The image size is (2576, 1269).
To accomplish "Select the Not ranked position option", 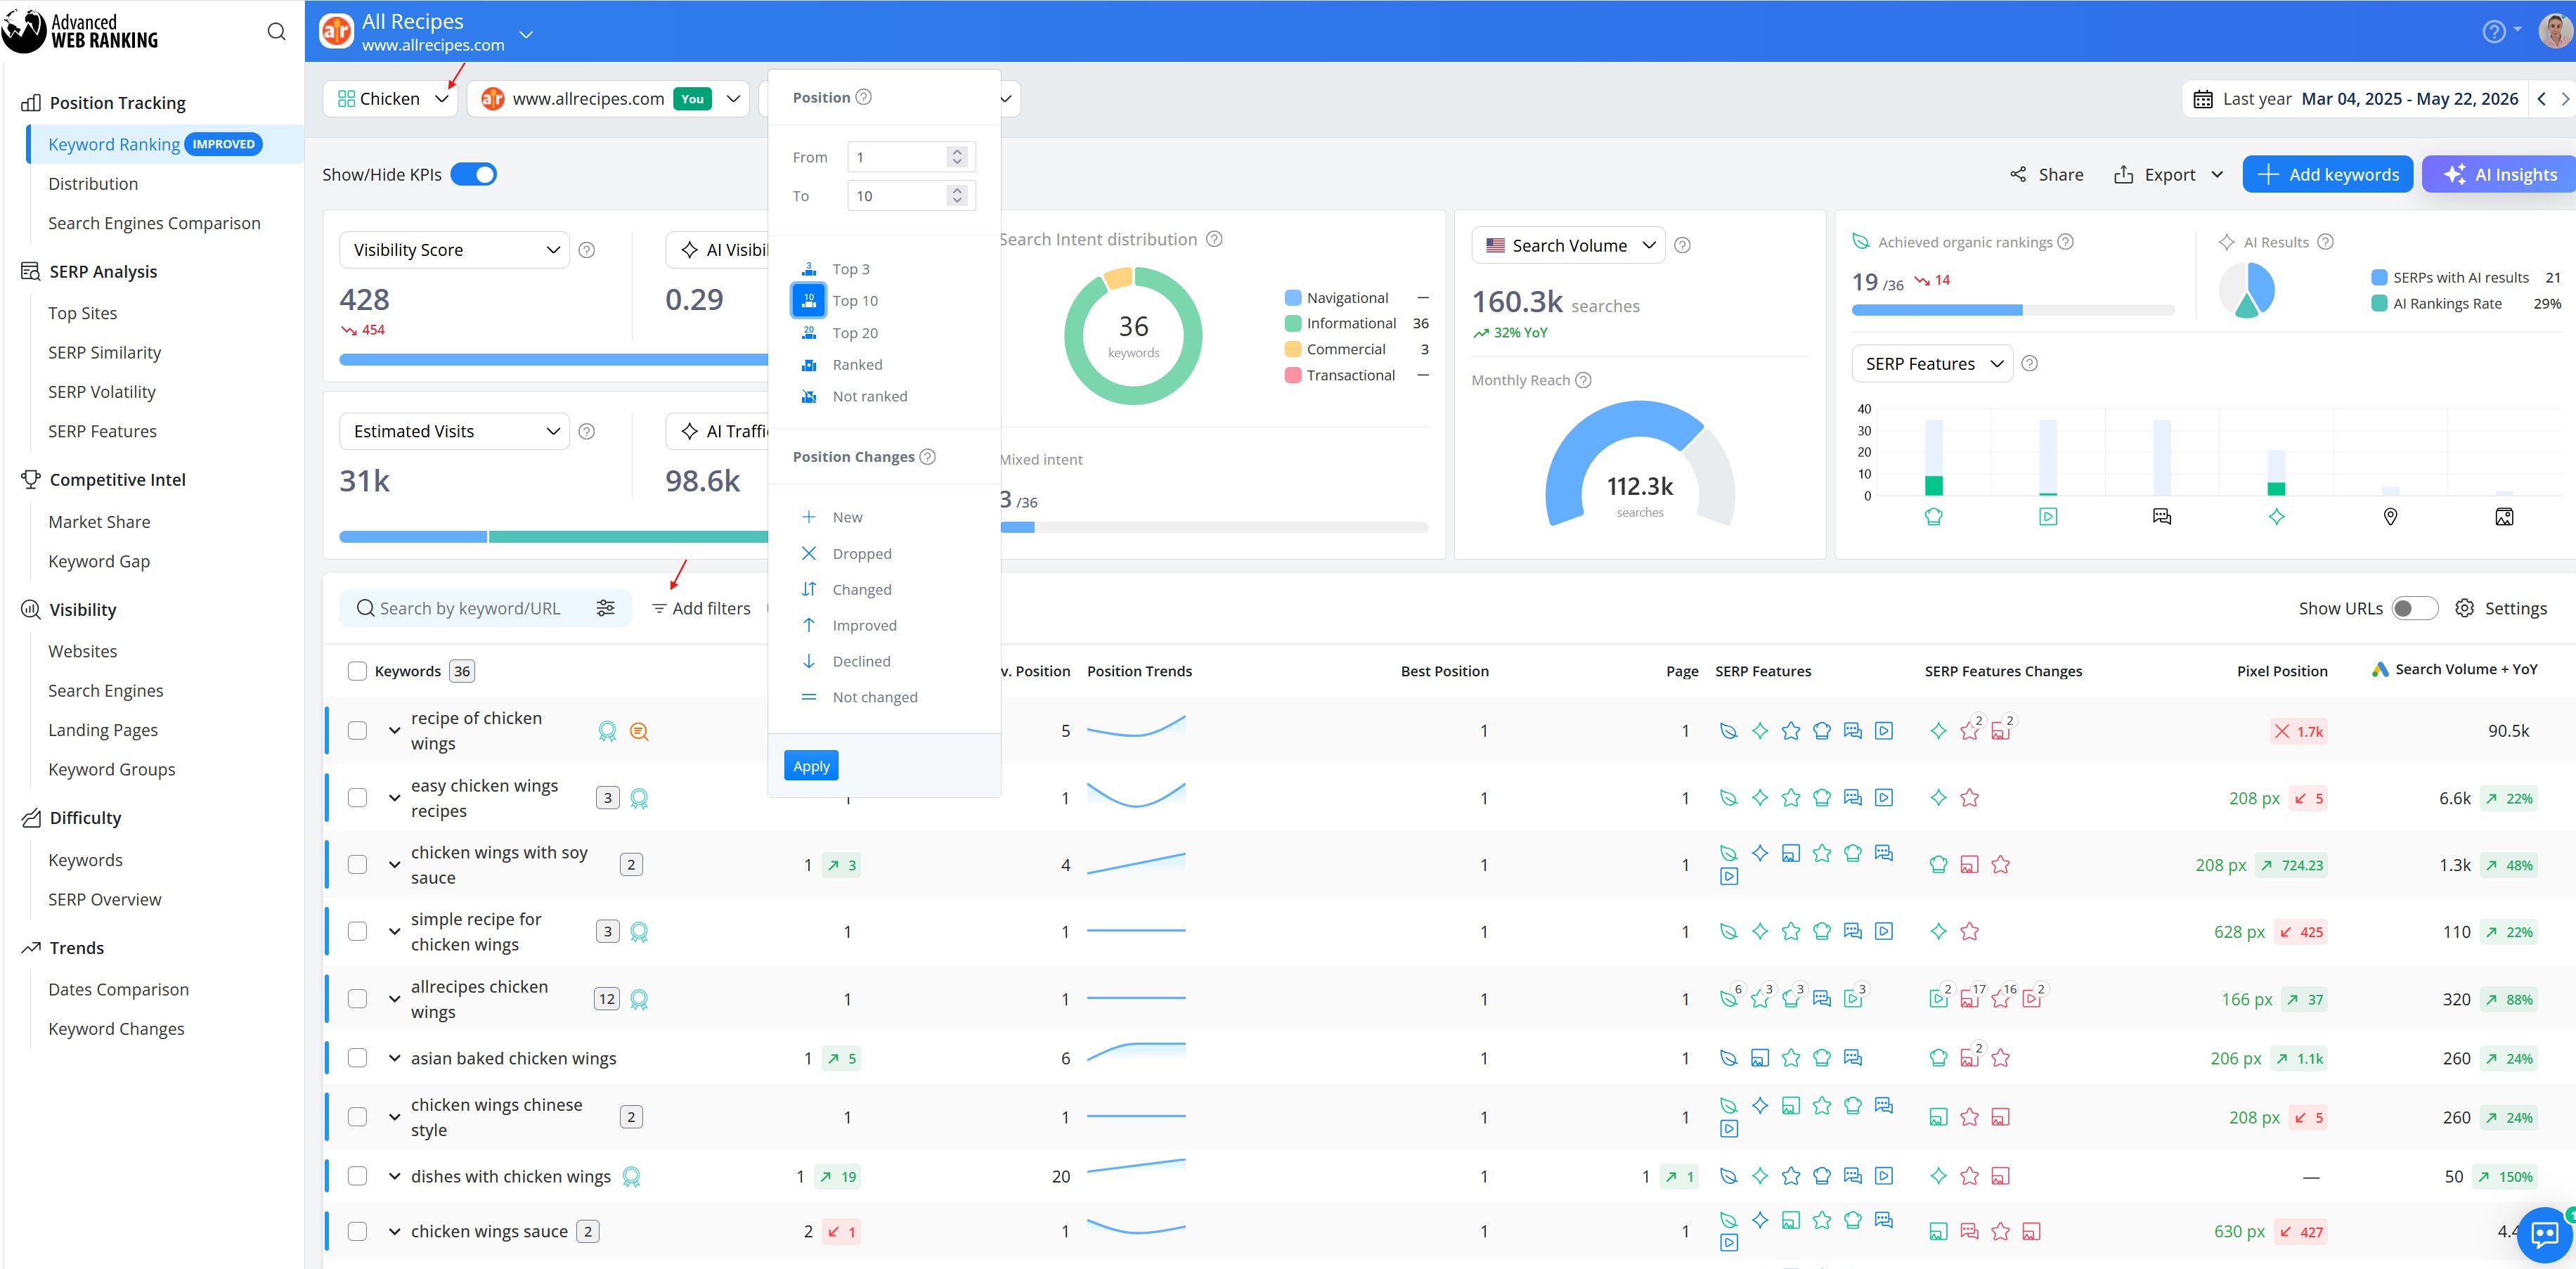I will pos(869,396).
